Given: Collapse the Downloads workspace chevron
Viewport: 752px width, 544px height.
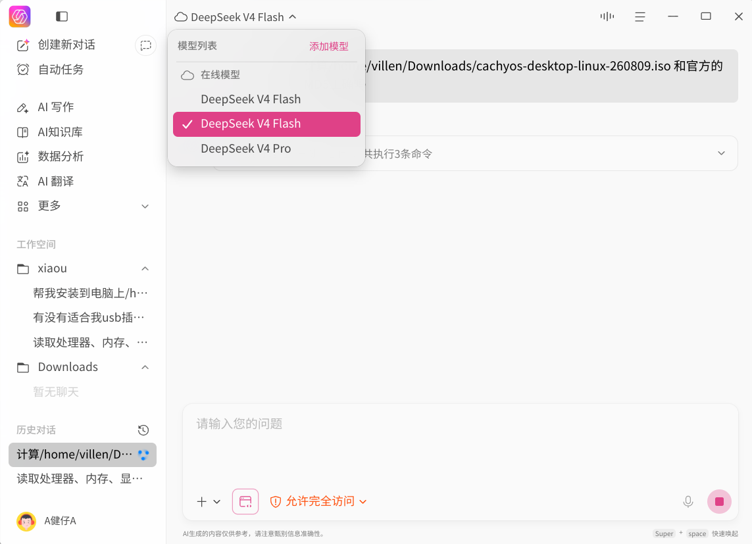Looking at the screenshot, I should [x=145, y=368].
